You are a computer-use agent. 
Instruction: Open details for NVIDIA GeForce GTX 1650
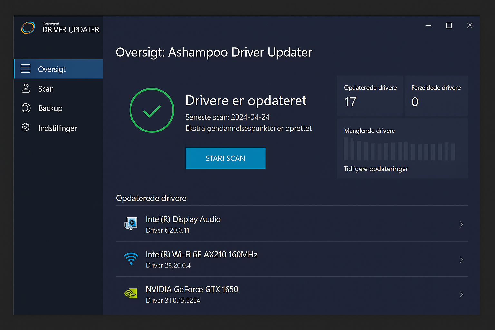click(x=461, y=294)
